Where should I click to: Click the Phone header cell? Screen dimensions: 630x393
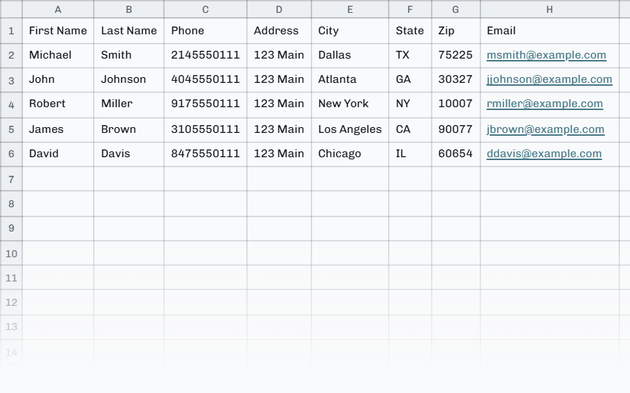(x=205, y=31)
